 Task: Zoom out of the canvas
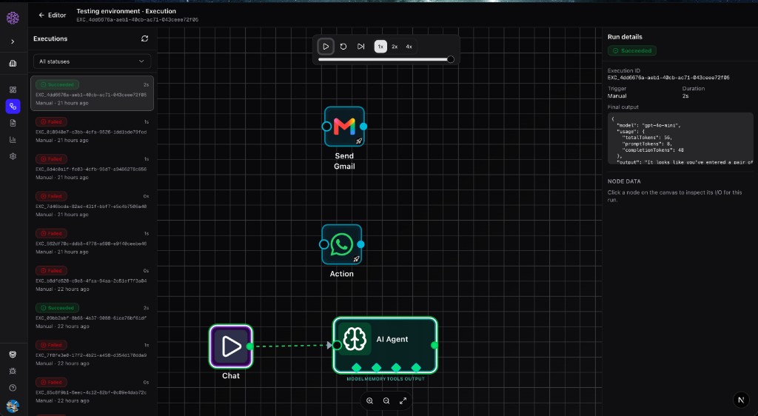click(386, 400)
